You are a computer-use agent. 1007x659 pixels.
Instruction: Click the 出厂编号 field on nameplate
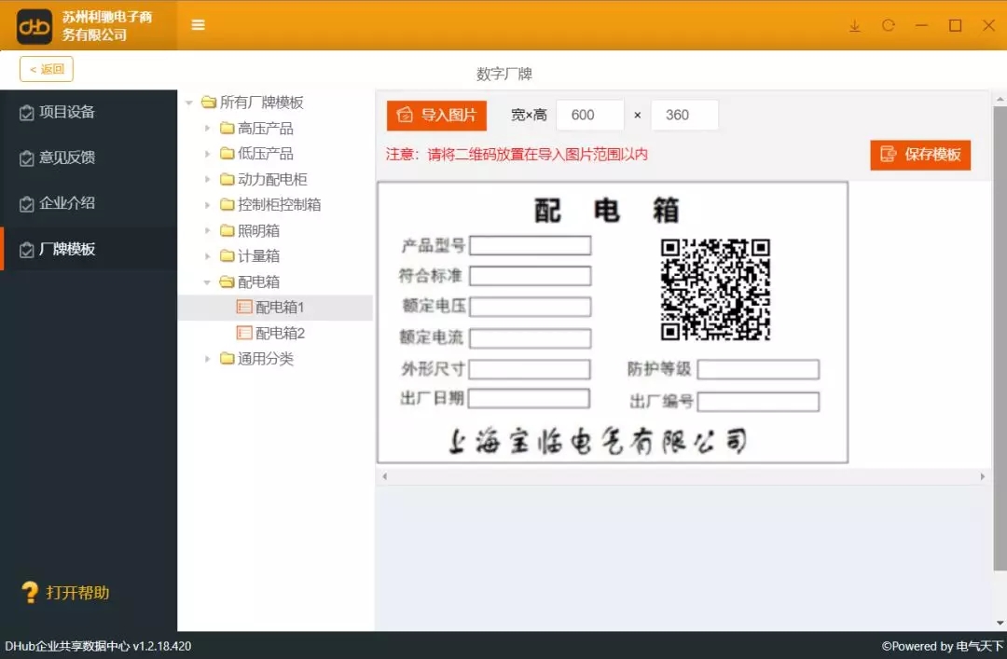coord(758,402)
